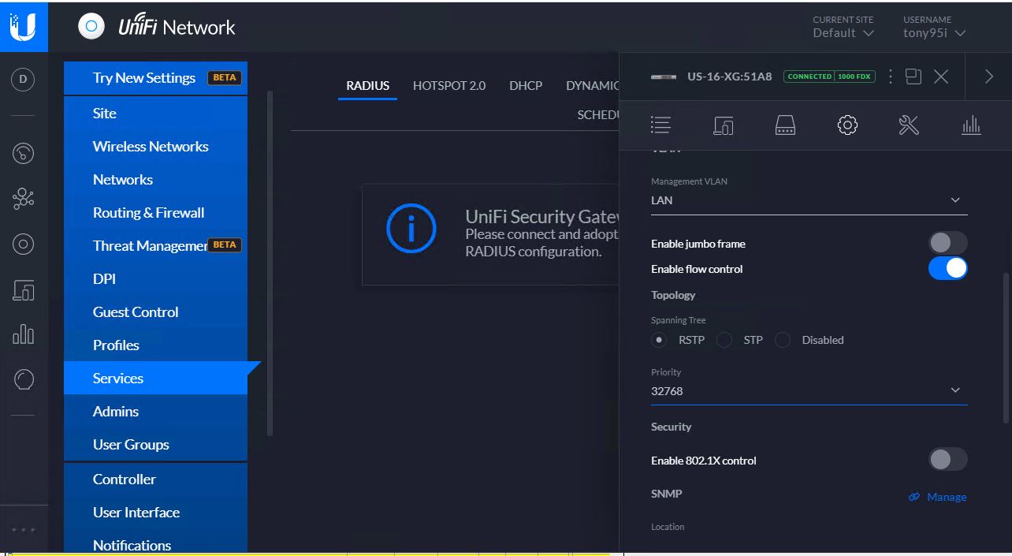Viewport: 1012px width, 556px height.
Task: Click the device panel scrollbar
Action: pyautogui.click(x=1005, y=348)
